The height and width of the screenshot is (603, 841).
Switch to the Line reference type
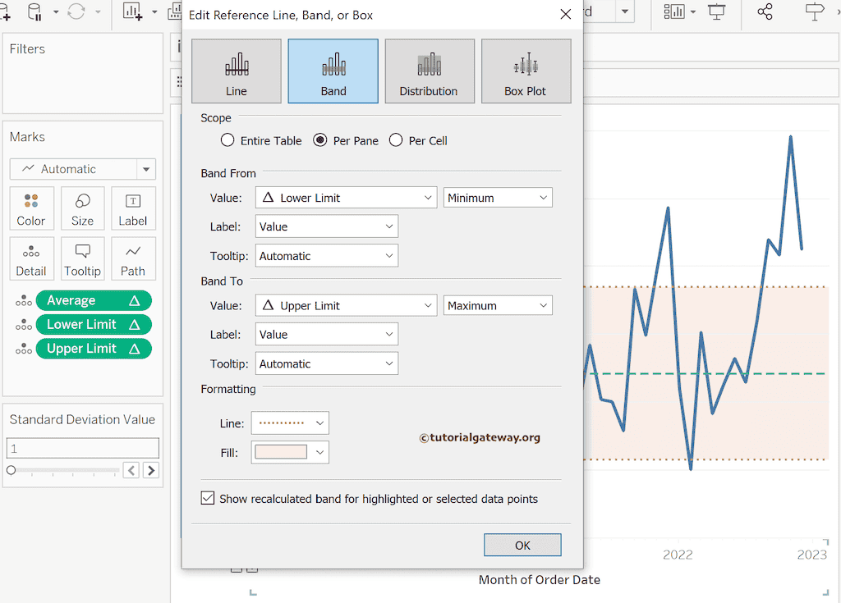click(237, 71)
